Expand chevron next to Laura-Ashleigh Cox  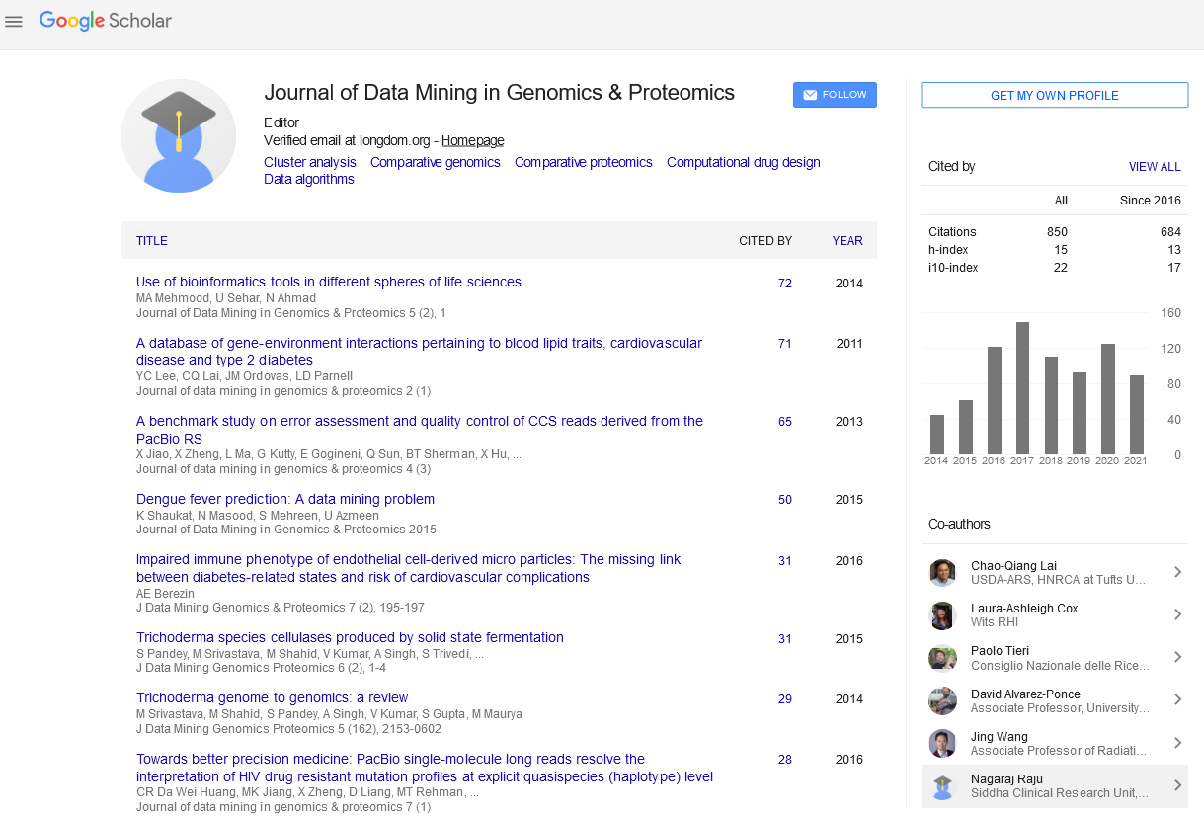[x=1177, y=614]
